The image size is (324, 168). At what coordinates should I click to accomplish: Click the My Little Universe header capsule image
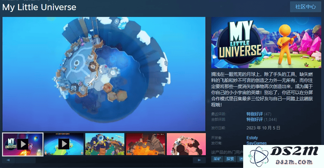(x=266, y=43)
